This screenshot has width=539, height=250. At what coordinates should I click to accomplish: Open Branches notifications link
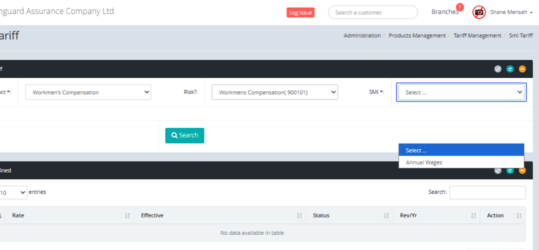pyautogui.click(x=445, y=12)
